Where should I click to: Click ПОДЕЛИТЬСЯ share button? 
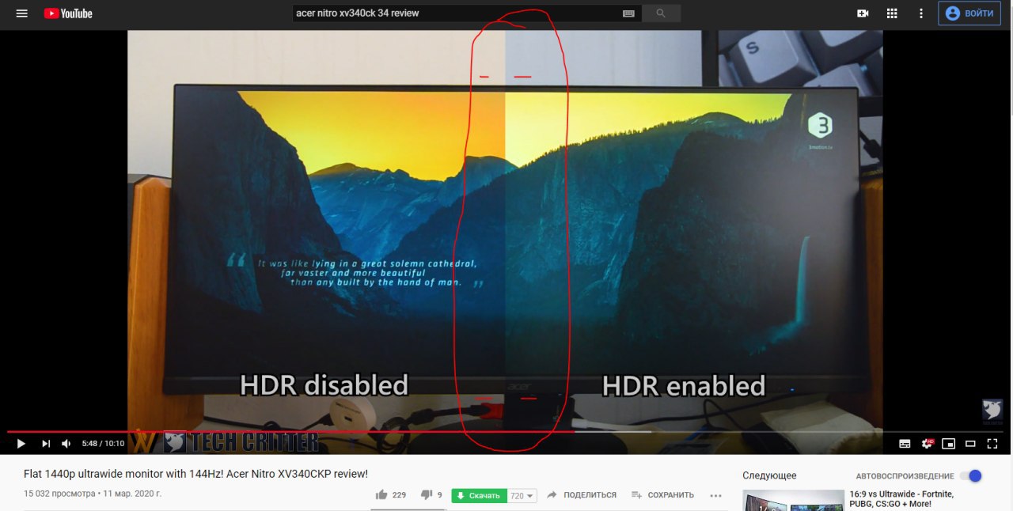point(582,495)
